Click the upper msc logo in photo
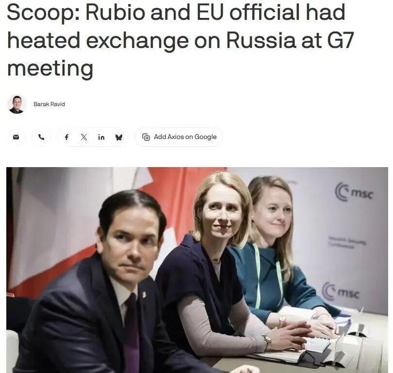Screen dimensions: 393x373 point(354,192)
